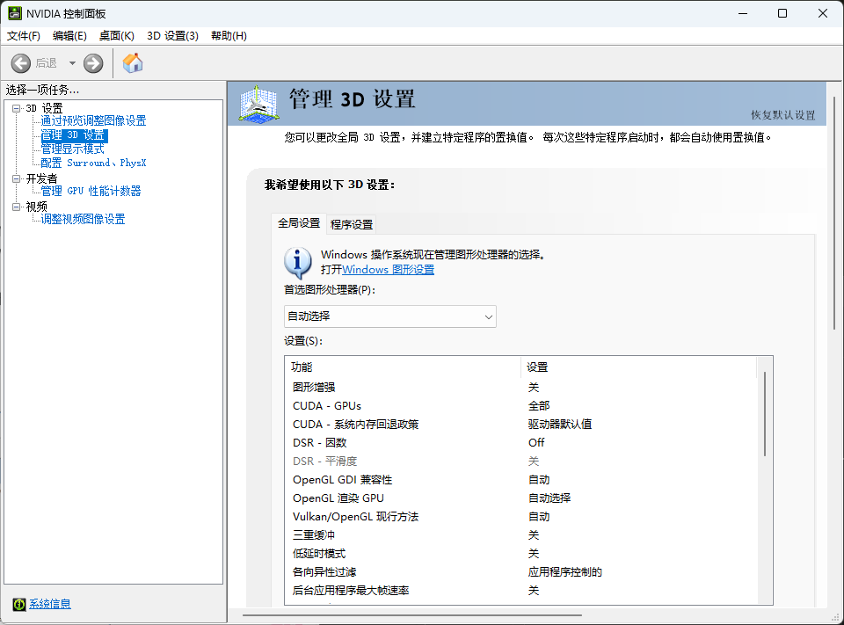Open 管理显示模式 in the tree
The image size is (844, 625).
click(73, 149)
